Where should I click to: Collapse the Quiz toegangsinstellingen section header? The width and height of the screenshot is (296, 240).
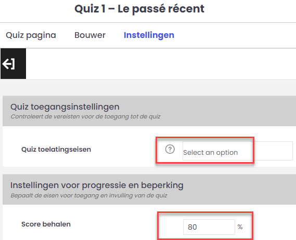point(149,111)
